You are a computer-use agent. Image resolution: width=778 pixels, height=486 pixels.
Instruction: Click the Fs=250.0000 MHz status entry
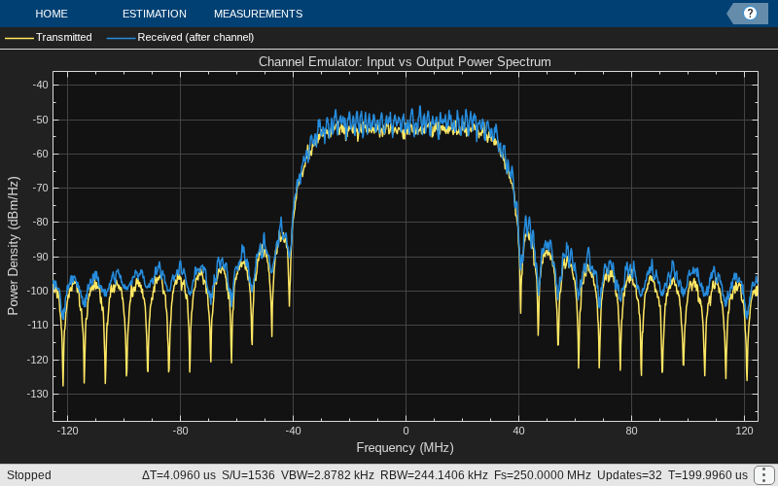coord(543,475)
